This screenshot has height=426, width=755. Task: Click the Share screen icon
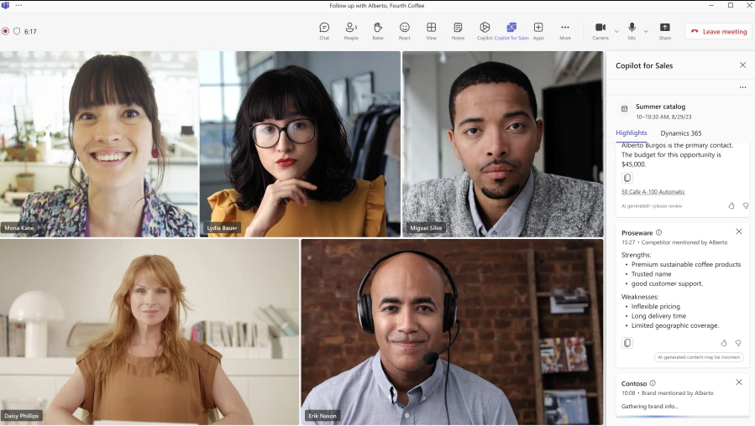[x=665, y=30]
